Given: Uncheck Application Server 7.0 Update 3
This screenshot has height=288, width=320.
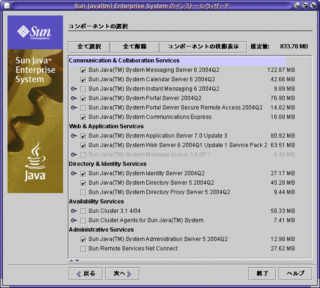Looking at the screenshot, I should (83, 136).
